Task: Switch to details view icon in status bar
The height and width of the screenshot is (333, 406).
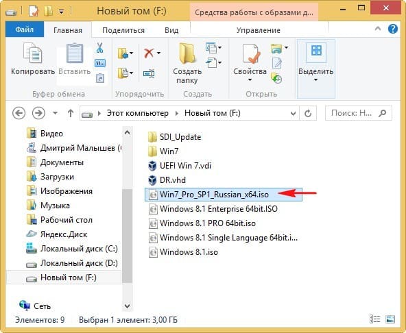Action: click(374, 319)
